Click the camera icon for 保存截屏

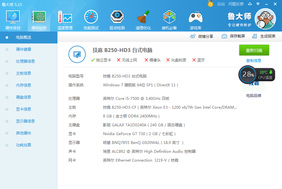[224, 36]
